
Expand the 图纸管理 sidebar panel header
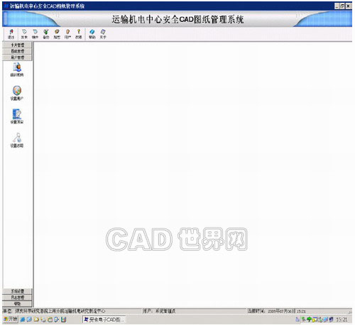(x=17, y=51)
